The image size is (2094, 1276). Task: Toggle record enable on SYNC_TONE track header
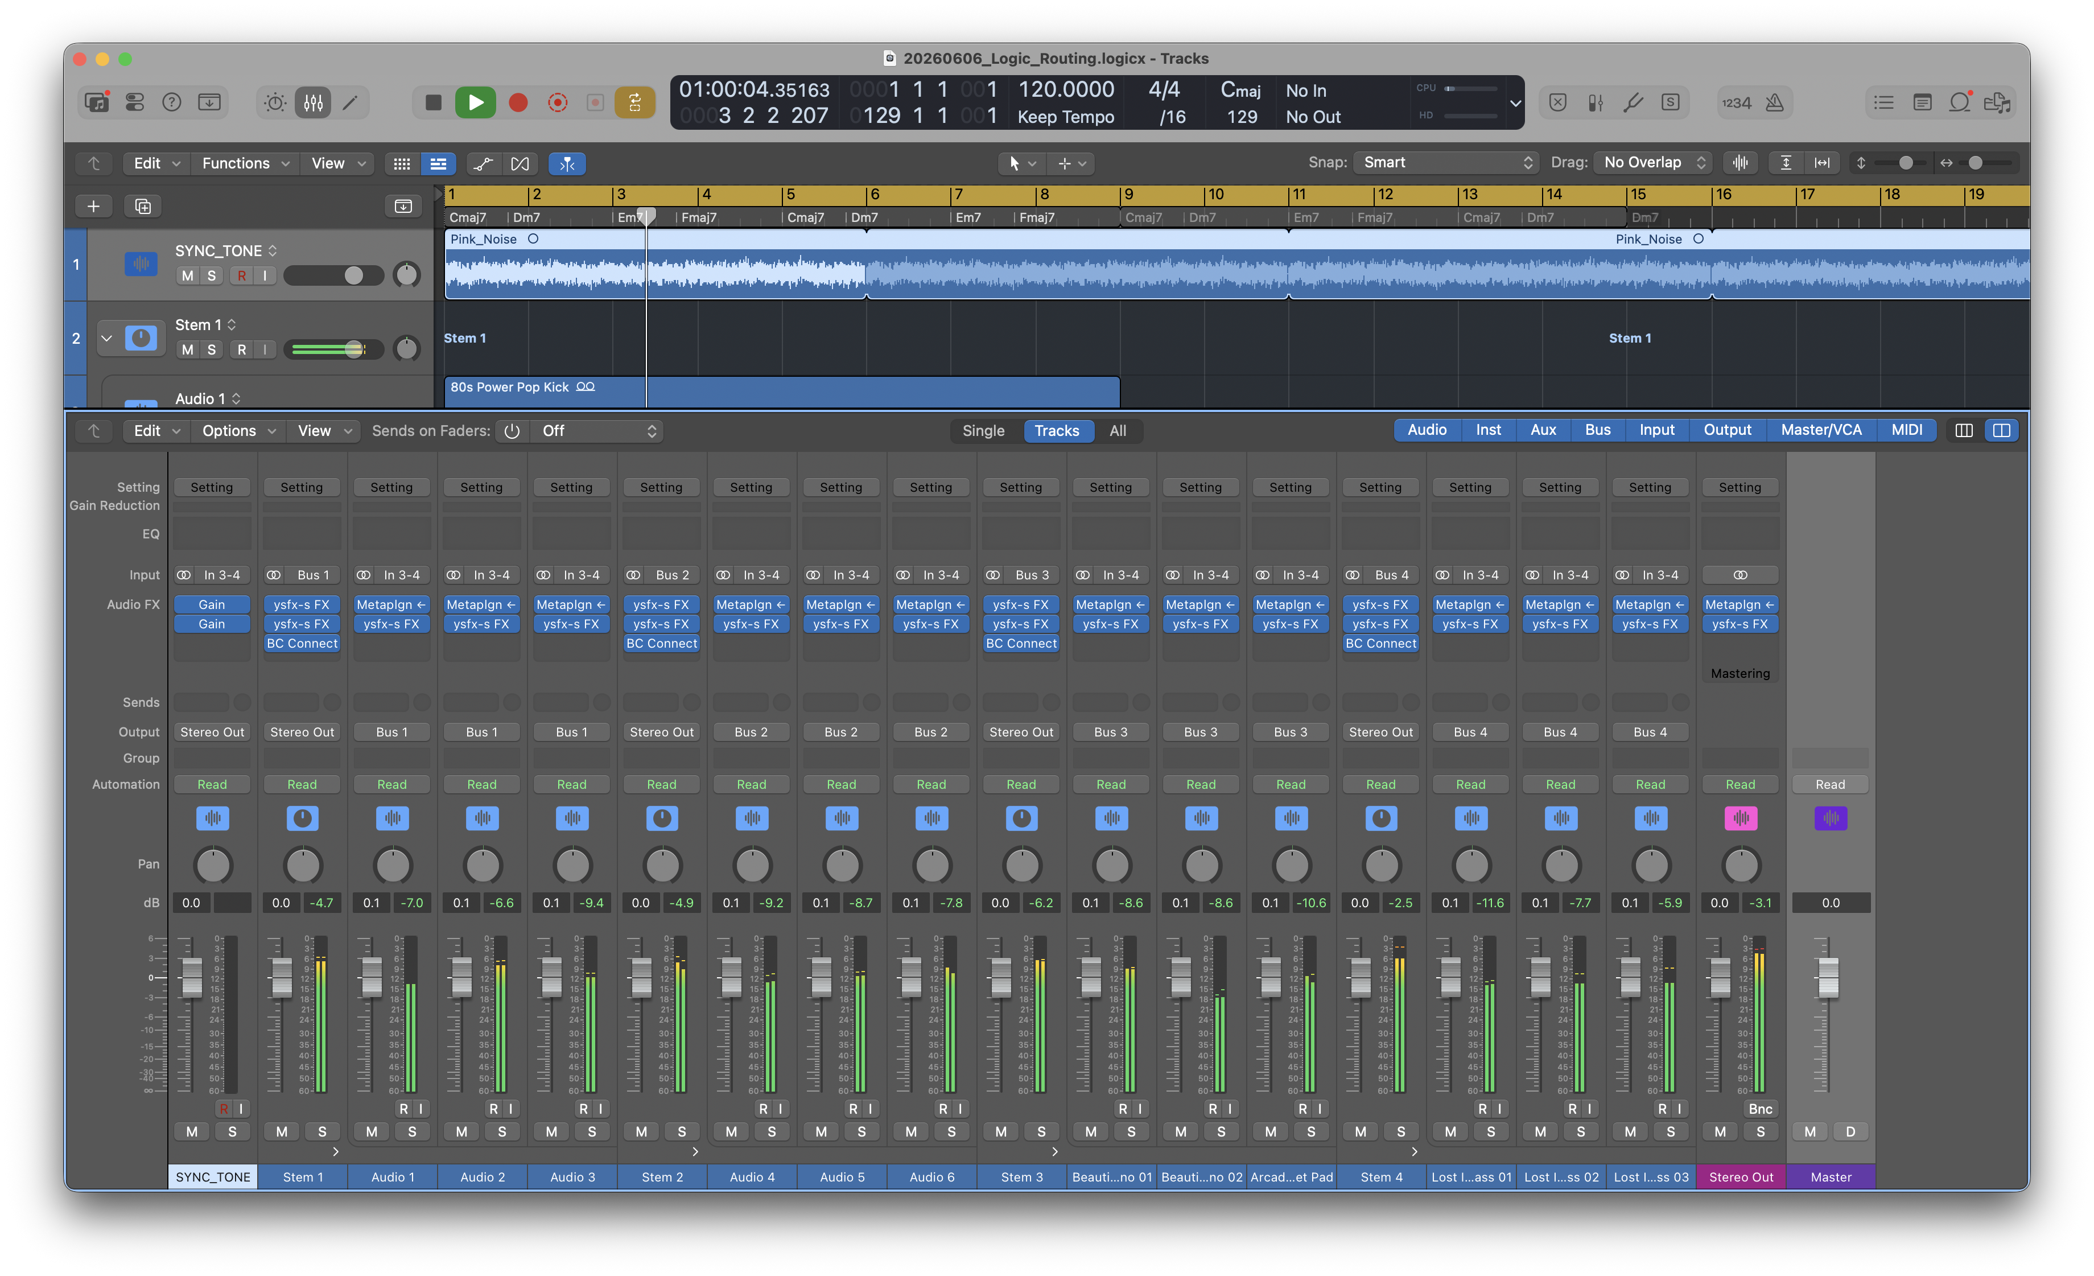click(x=242, y=275)
